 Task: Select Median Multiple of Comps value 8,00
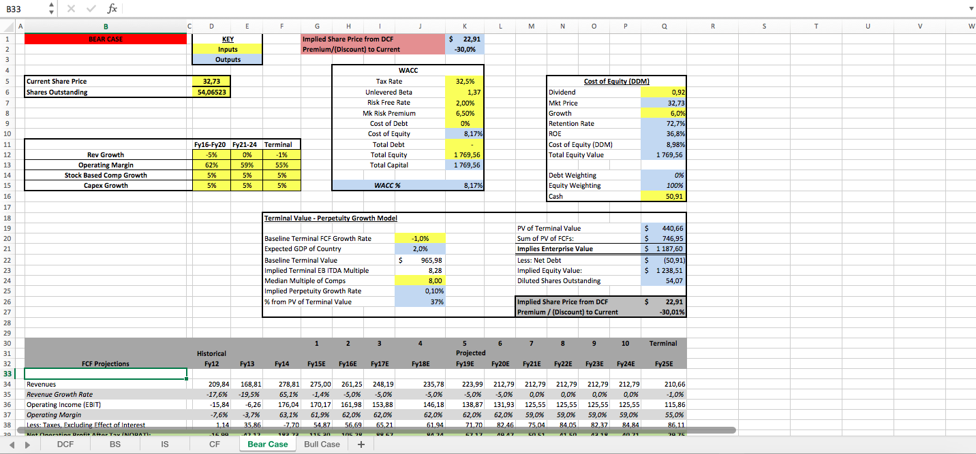420,280
